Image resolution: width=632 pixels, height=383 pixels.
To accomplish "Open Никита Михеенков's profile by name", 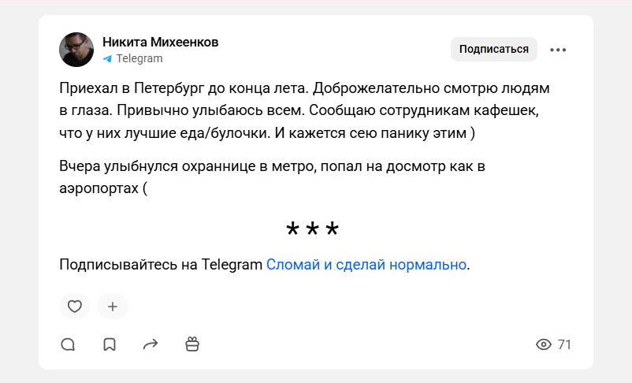I will tap(161, 42).
